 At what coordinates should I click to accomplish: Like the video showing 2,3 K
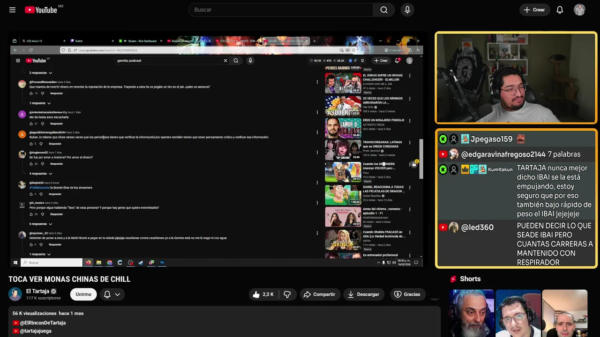[x=262, y=294]
